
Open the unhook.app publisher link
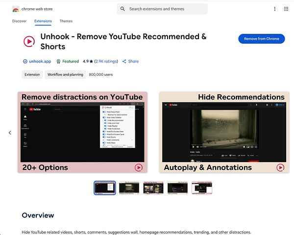[x=40, y=61]
